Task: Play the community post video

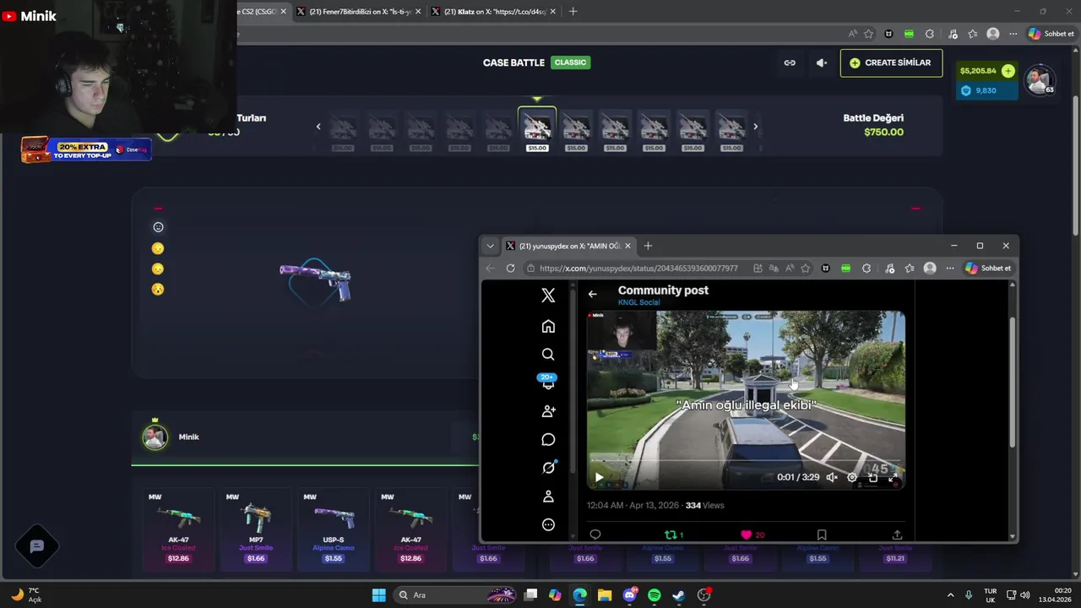Action: (599, 477)
